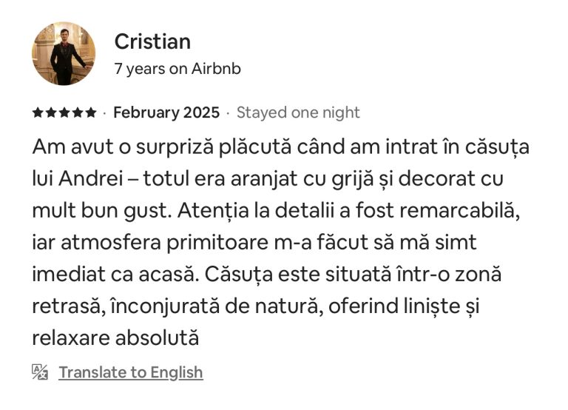
Task: Click the 'Stayed one night' label
Action: point(298,112)
